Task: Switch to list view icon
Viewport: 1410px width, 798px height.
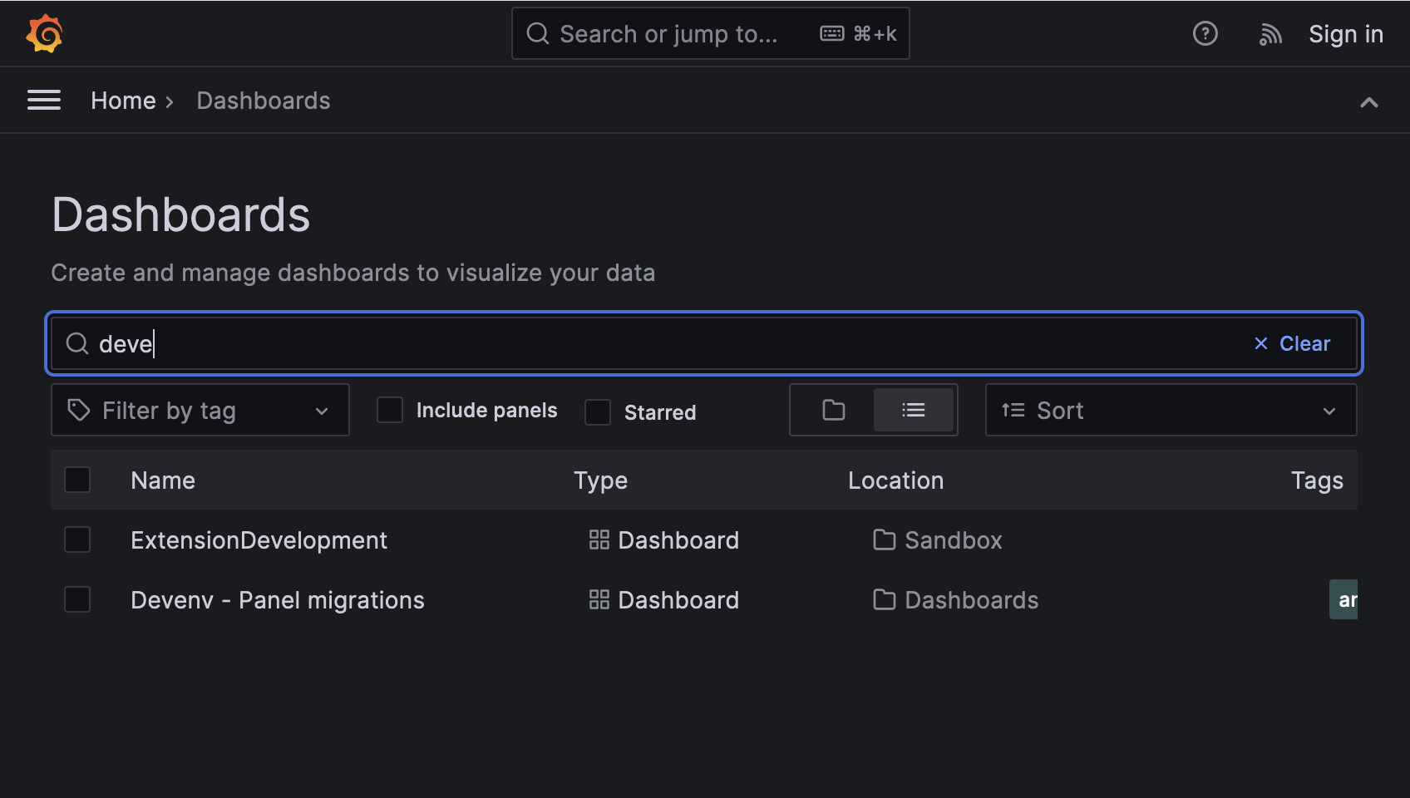Action: pyautogui.click(x=913, y=410)
